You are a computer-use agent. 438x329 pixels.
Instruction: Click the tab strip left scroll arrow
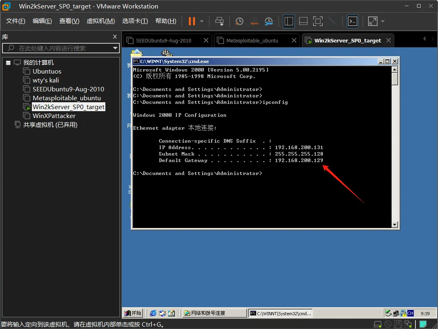(424, 39)
